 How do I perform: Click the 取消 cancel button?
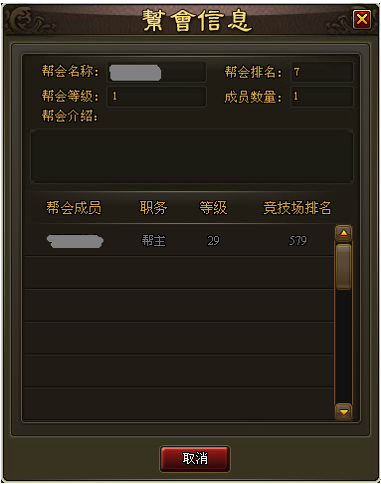195,458
